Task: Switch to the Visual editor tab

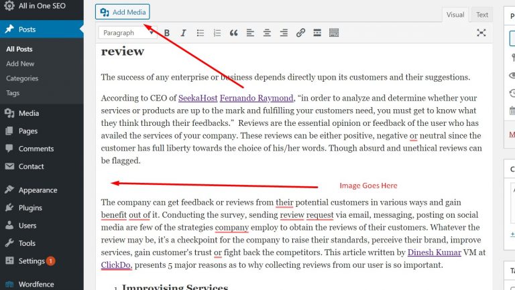Action: pos(455,15)
